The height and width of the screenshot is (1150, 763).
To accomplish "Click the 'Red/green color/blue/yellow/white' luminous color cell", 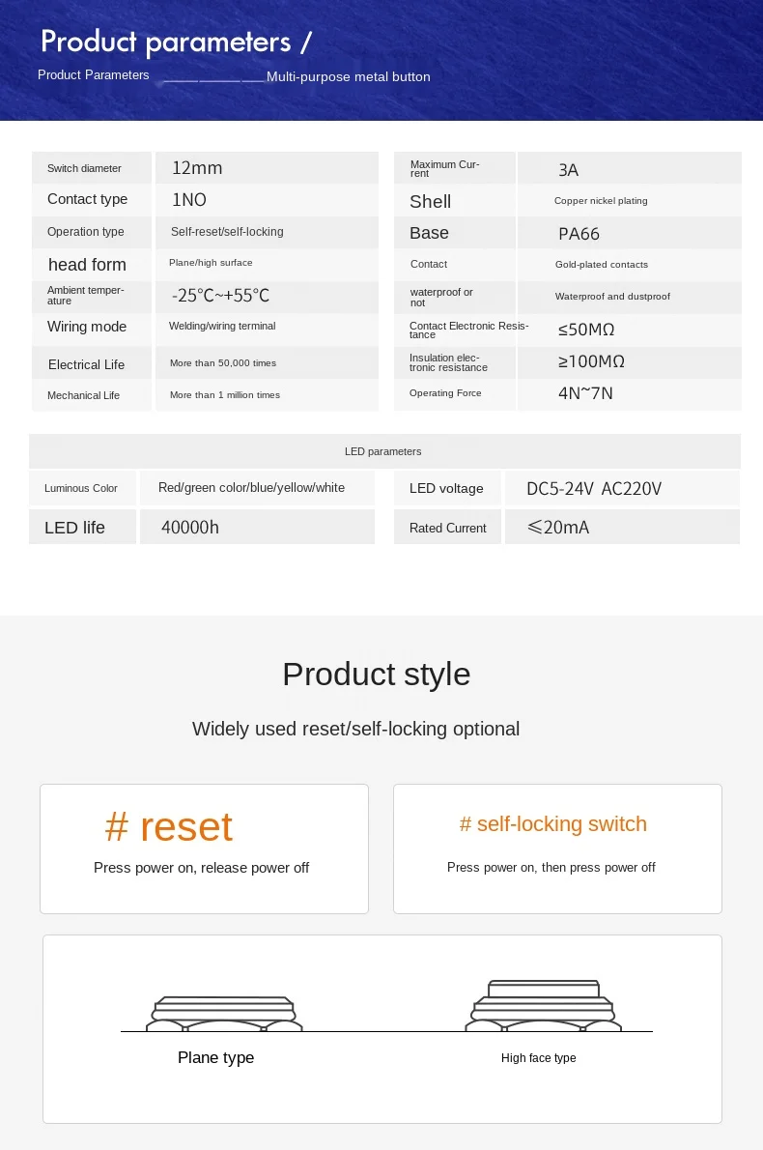I will (x=257, y=488).
